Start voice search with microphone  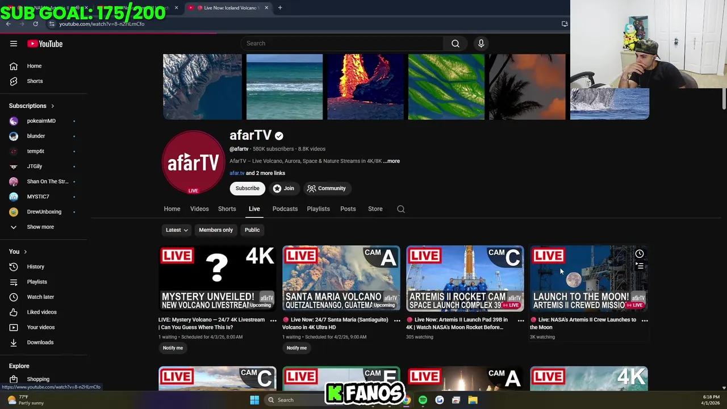pyautogui.click(x=481, y=43)
